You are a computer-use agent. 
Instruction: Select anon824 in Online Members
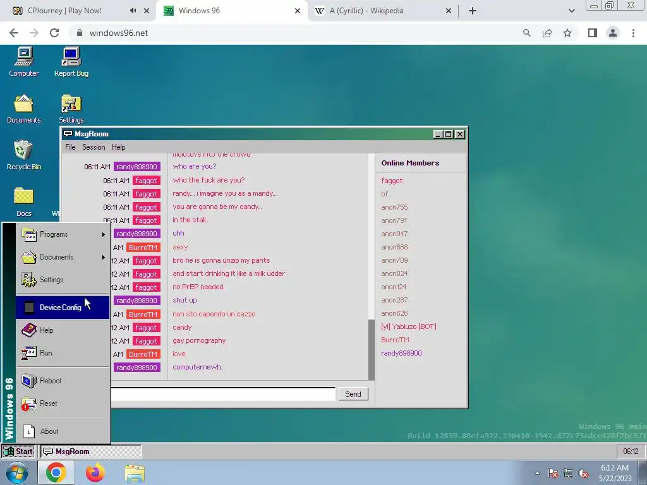394,273
